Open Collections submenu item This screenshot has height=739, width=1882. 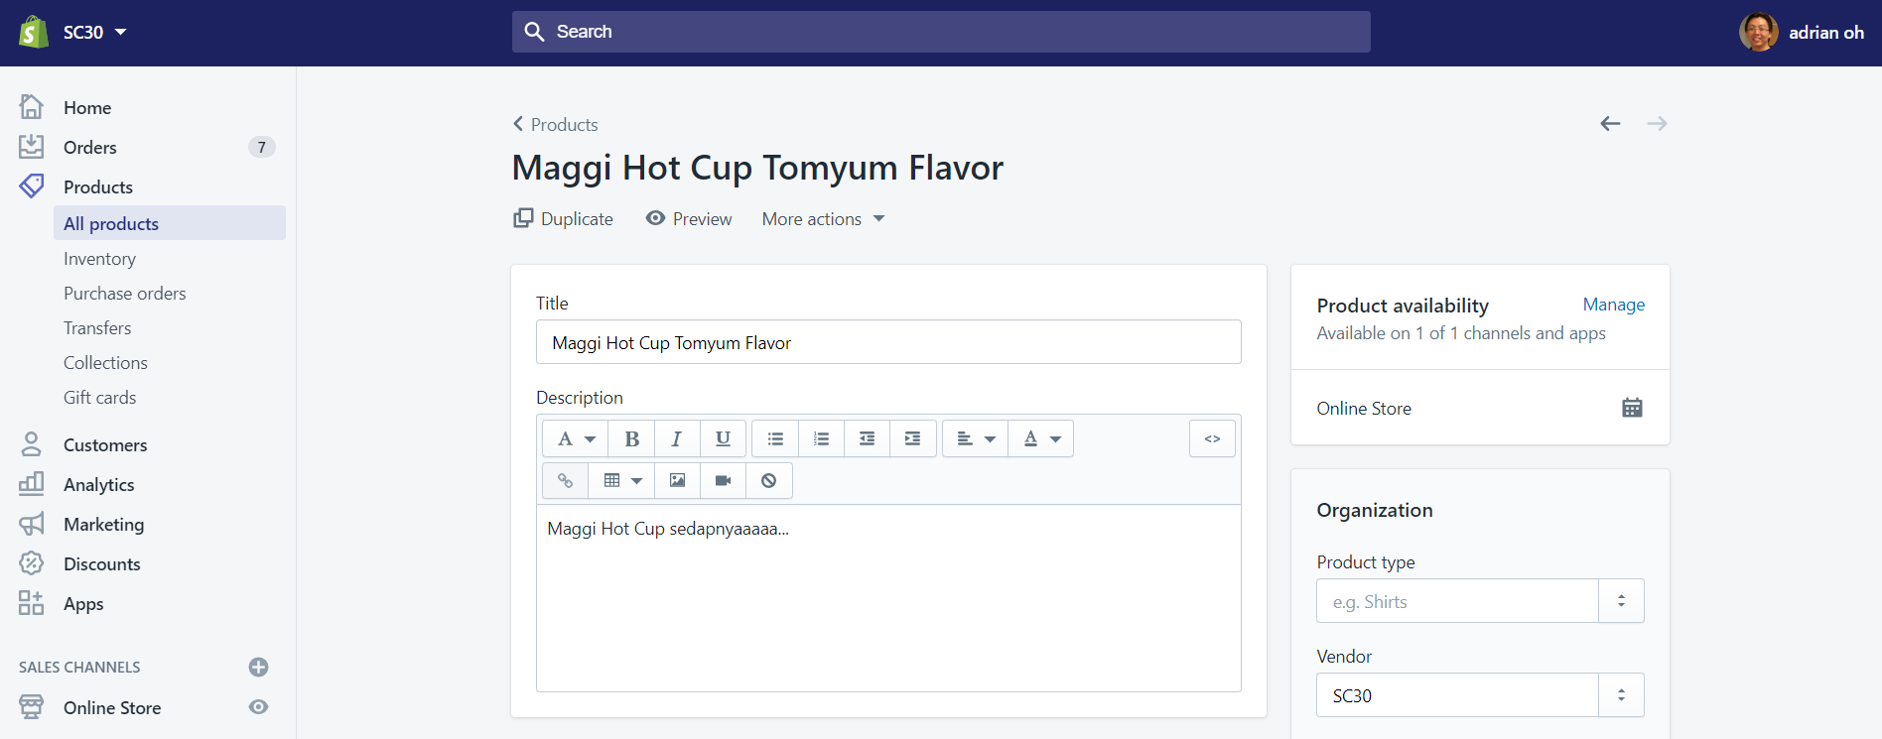click(x=106, y=362)
